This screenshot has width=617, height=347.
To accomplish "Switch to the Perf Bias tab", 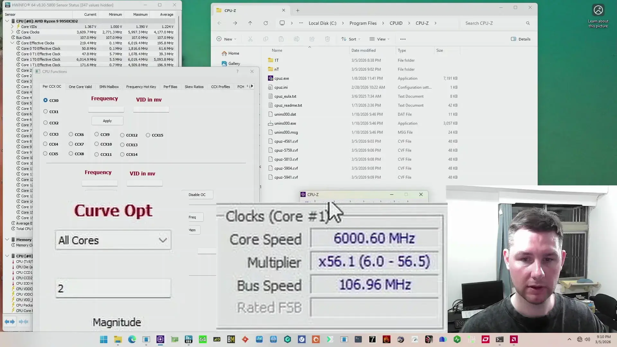I will click(x=170, y=87).
